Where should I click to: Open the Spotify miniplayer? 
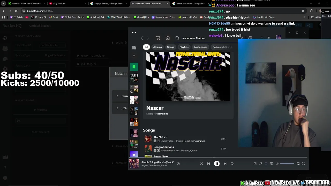click(298, 164)
